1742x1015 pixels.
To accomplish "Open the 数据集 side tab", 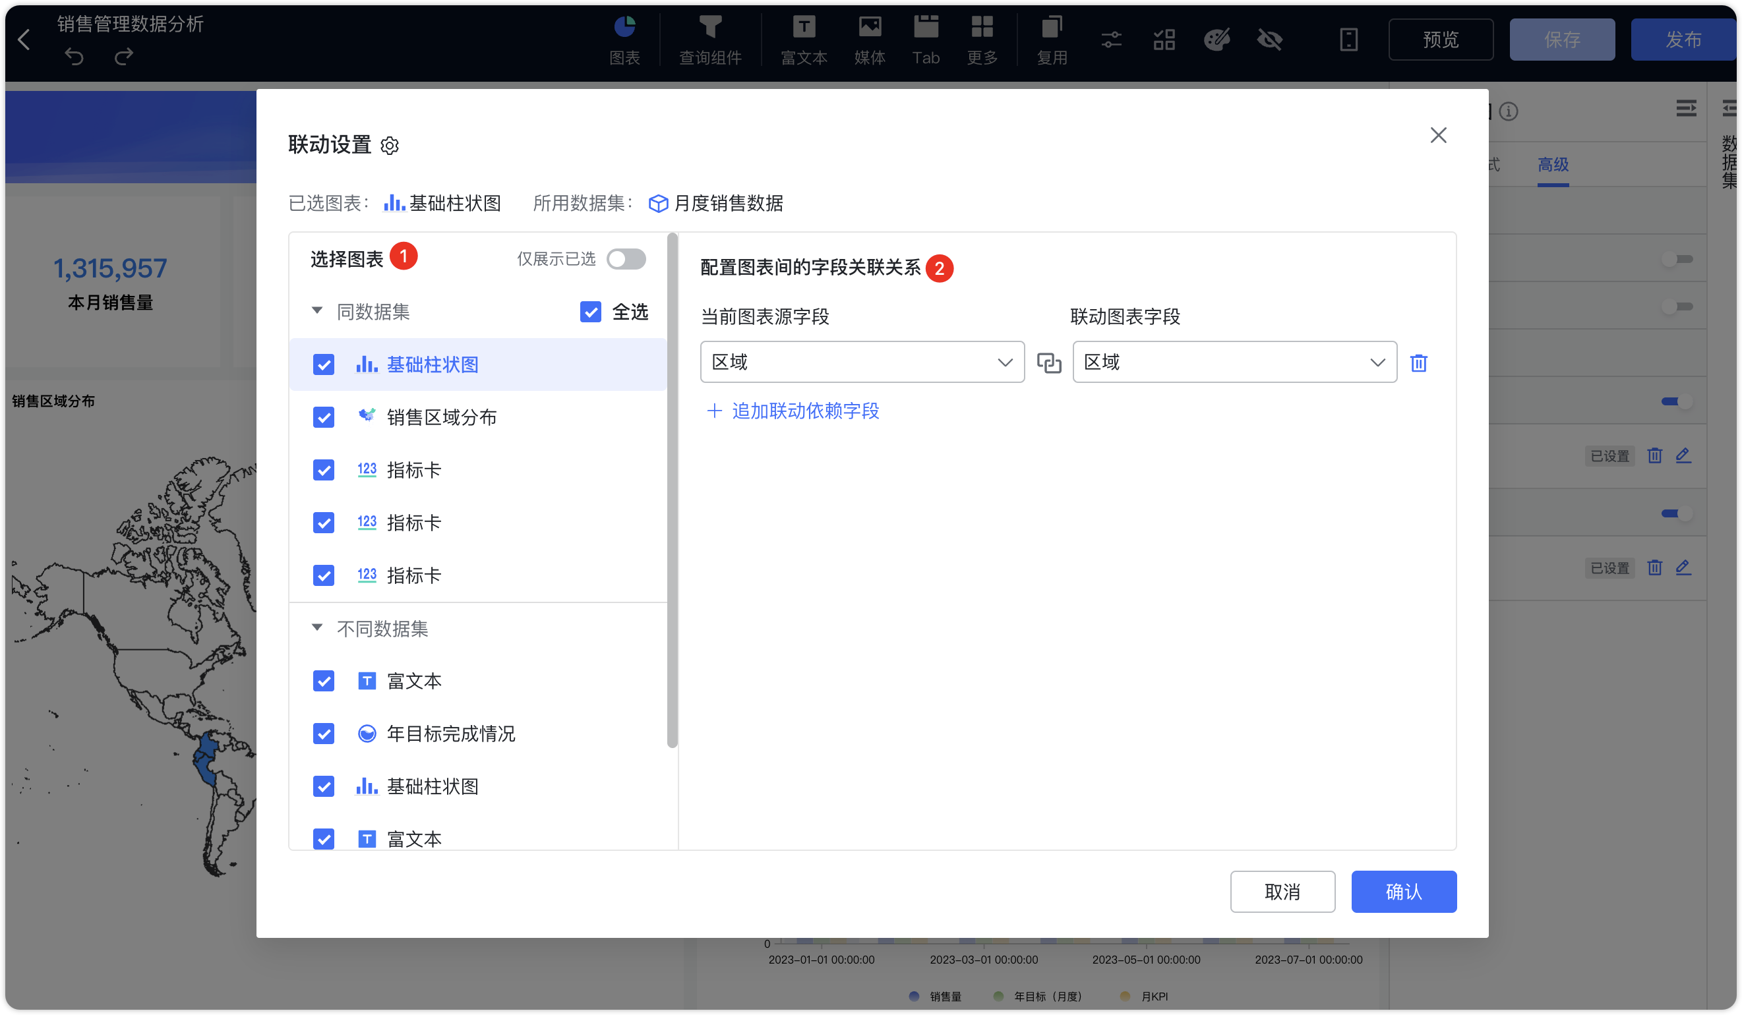I will click(x=1728, y=162).
